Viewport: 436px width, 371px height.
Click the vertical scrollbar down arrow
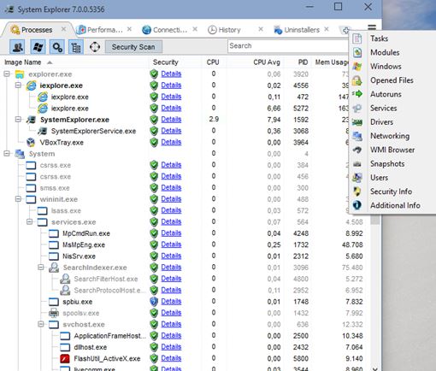375,368
